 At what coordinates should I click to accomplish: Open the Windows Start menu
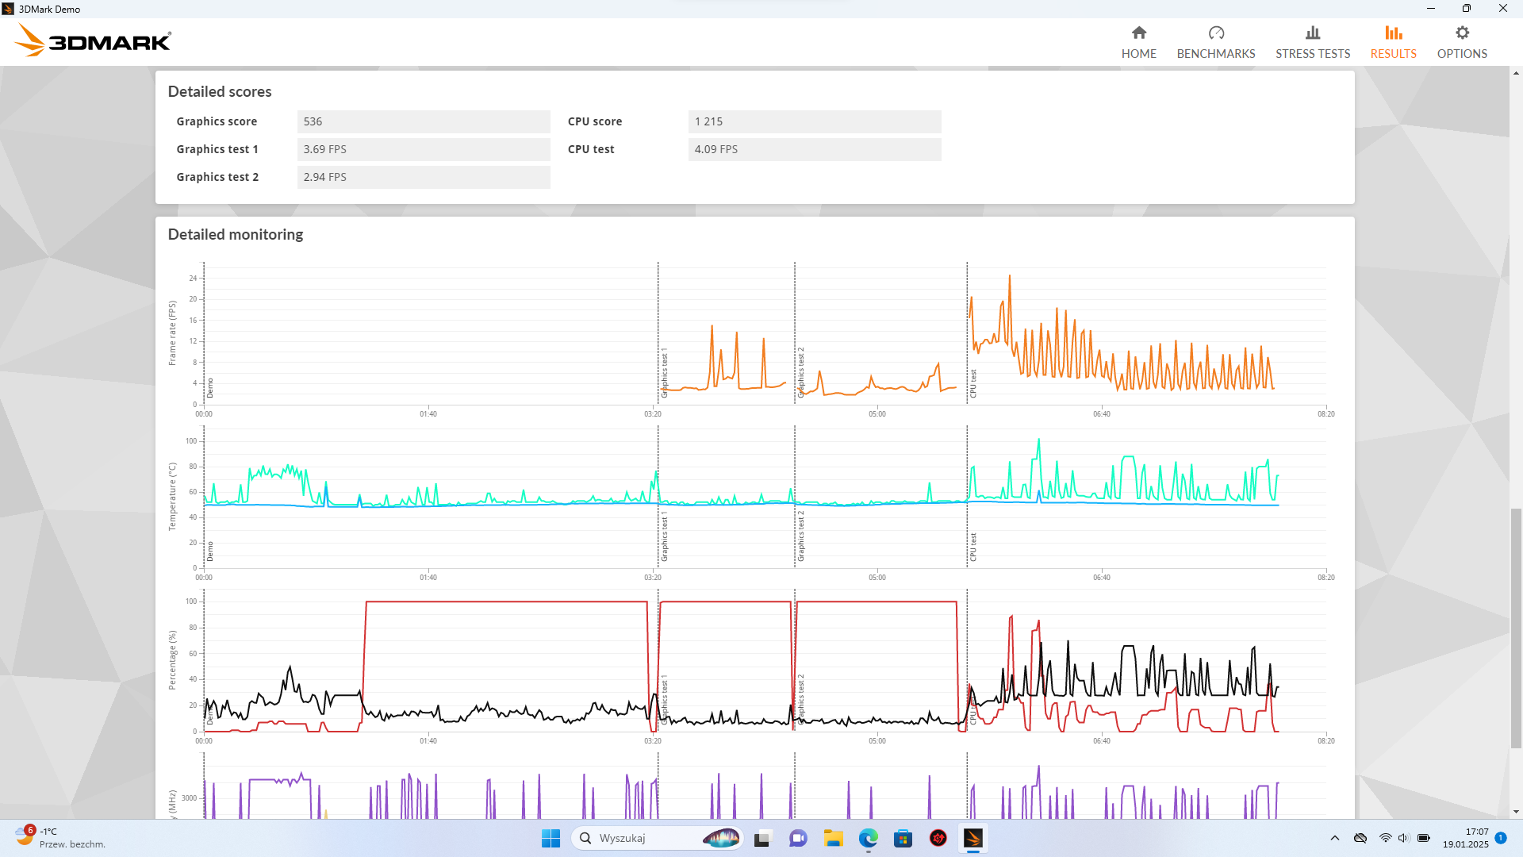tap(551, 838)
